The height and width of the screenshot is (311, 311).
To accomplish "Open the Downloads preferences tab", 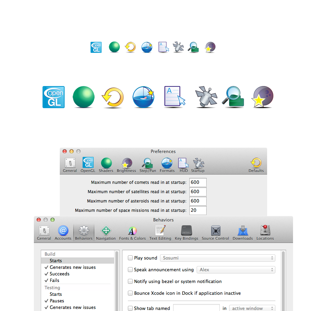I will (x=243, y=233).
